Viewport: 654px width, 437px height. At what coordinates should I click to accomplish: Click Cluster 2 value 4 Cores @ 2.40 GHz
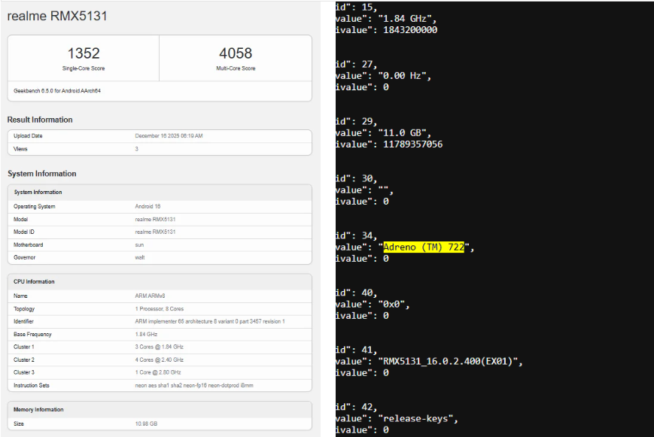(159, 360)
